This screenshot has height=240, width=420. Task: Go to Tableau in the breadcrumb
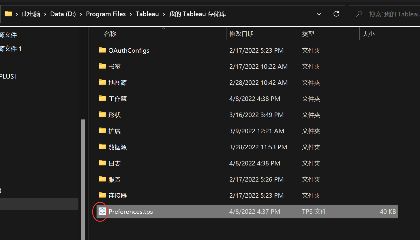click(147, 14)
